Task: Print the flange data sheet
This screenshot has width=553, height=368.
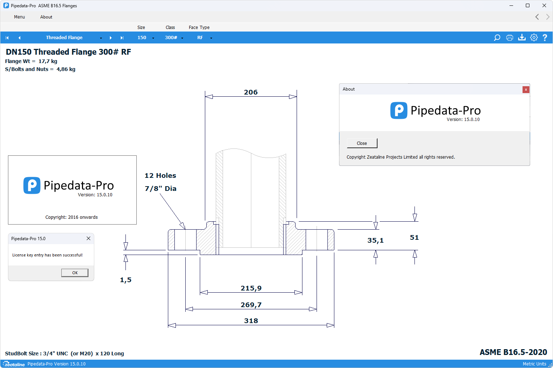Action: pyautogui.click(x=509, y=38)
